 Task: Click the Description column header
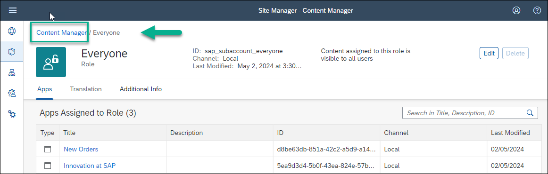click(219, 133)
